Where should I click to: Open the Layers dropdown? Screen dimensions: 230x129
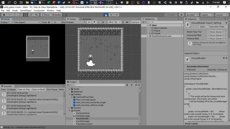coord(207,15)
